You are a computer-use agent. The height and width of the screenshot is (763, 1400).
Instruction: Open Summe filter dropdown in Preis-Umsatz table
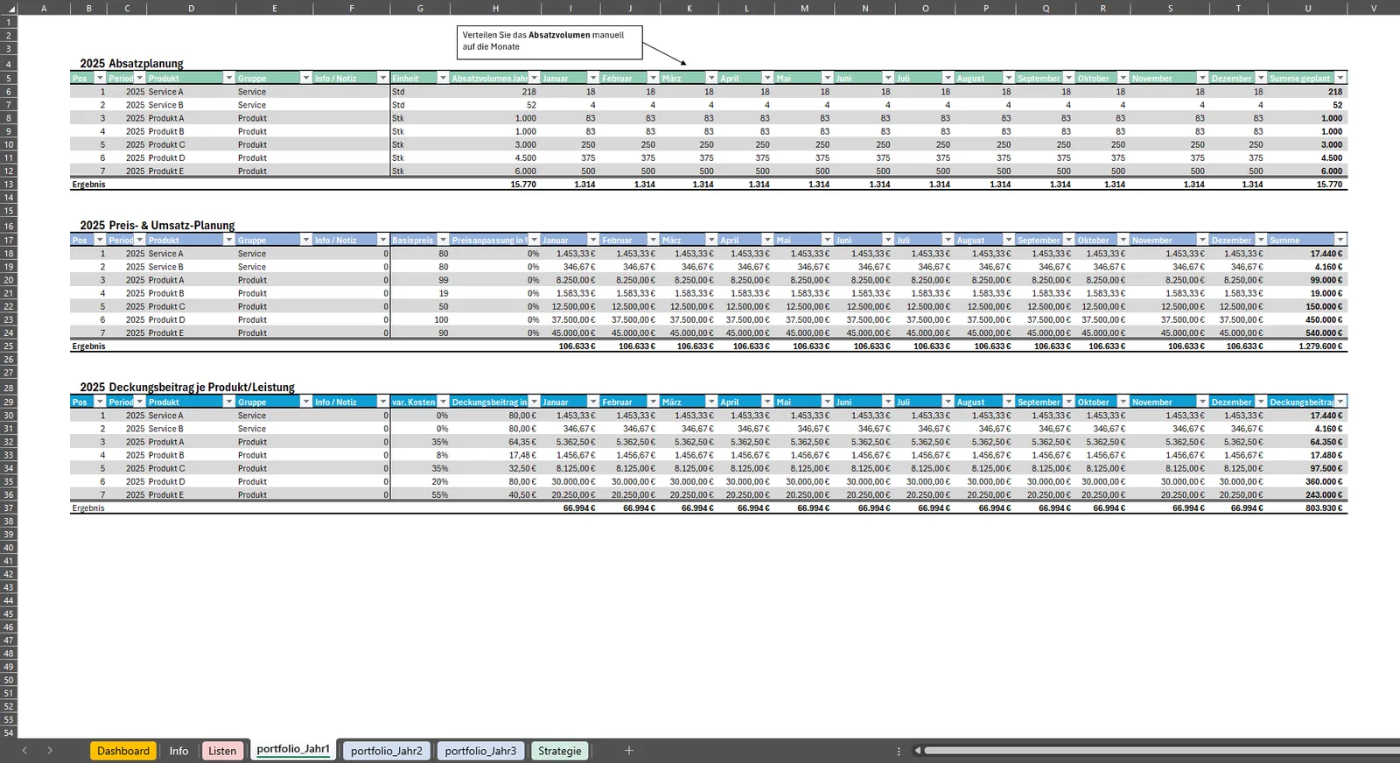coord(1340,241)
